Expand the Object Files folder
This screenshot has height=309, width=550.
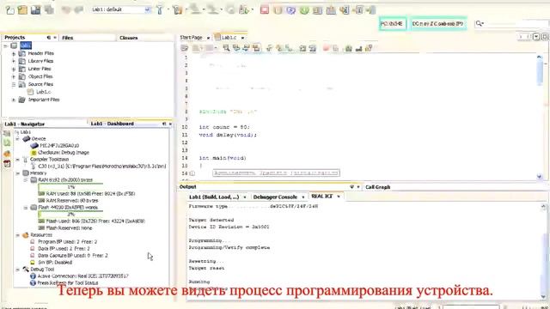click(x=14, y=76)
